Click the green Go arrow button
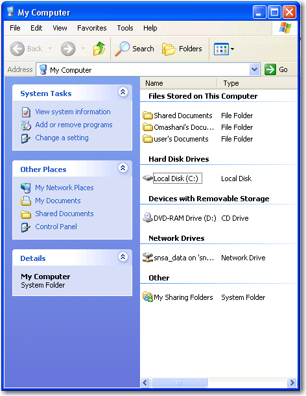 [x=270, y=69]
